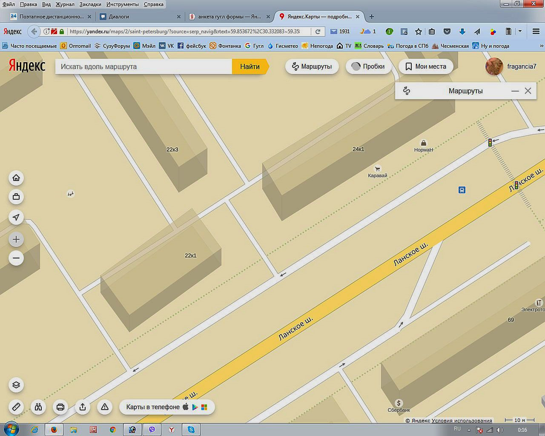The width and height of the screenshot is (545, 436).
Task: Print the map with printer icon
Action: click(x=60, y=407)
